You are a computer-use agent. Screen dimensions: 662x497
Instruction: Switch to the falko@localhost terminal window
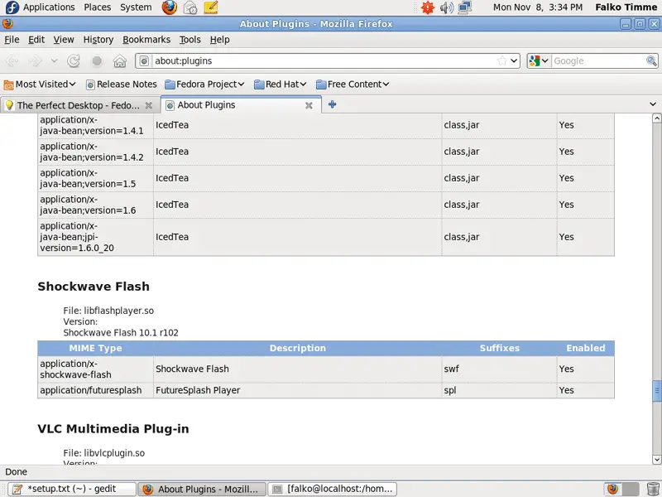[x=333, y=490]
